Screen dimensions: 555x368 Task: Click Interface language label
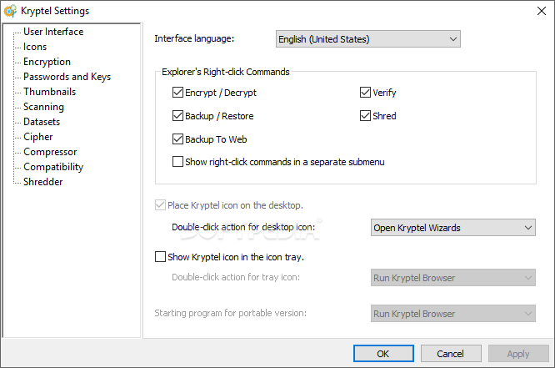(x=194, y=38)
